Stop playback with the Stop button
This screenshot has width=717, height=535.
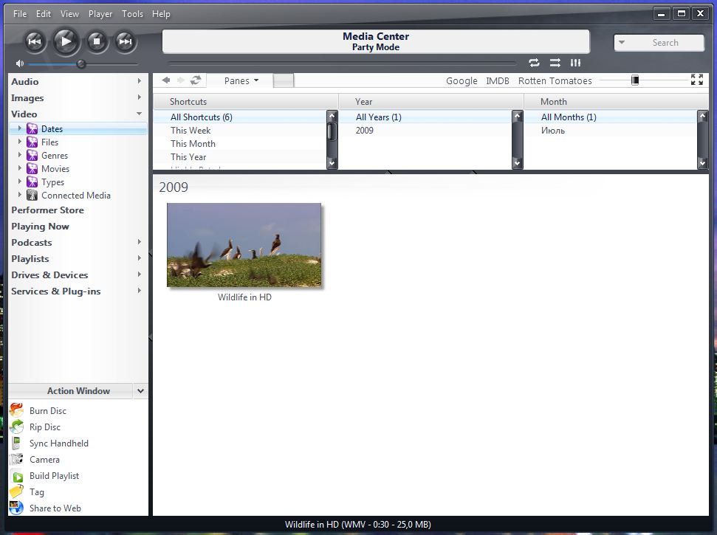coord(97,41)
